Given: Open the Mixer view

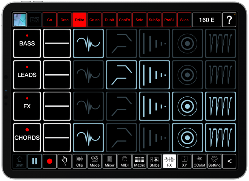Looking at the screenshot, I should click(x=109, y=161).
